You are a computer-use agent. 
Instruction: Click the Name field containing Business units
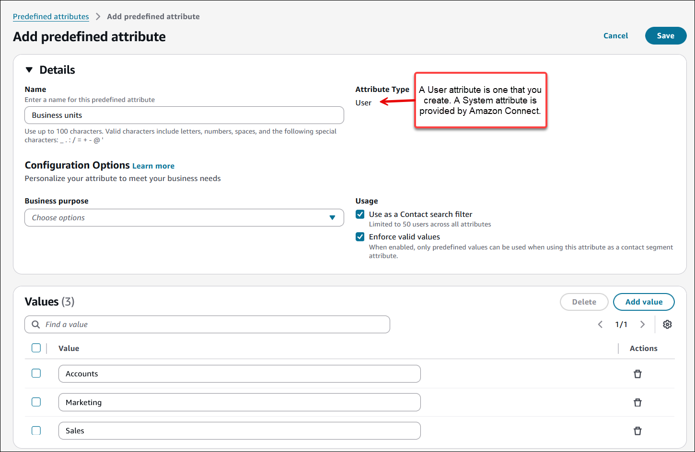click(x=184, y=115)
